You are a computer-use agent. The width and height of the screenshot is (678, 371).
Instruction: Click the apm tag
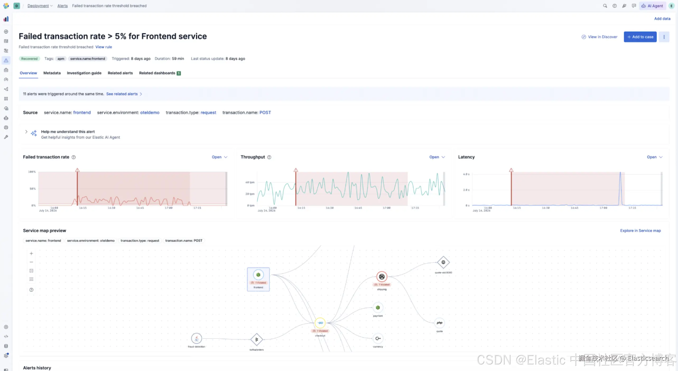coord(61,59)
